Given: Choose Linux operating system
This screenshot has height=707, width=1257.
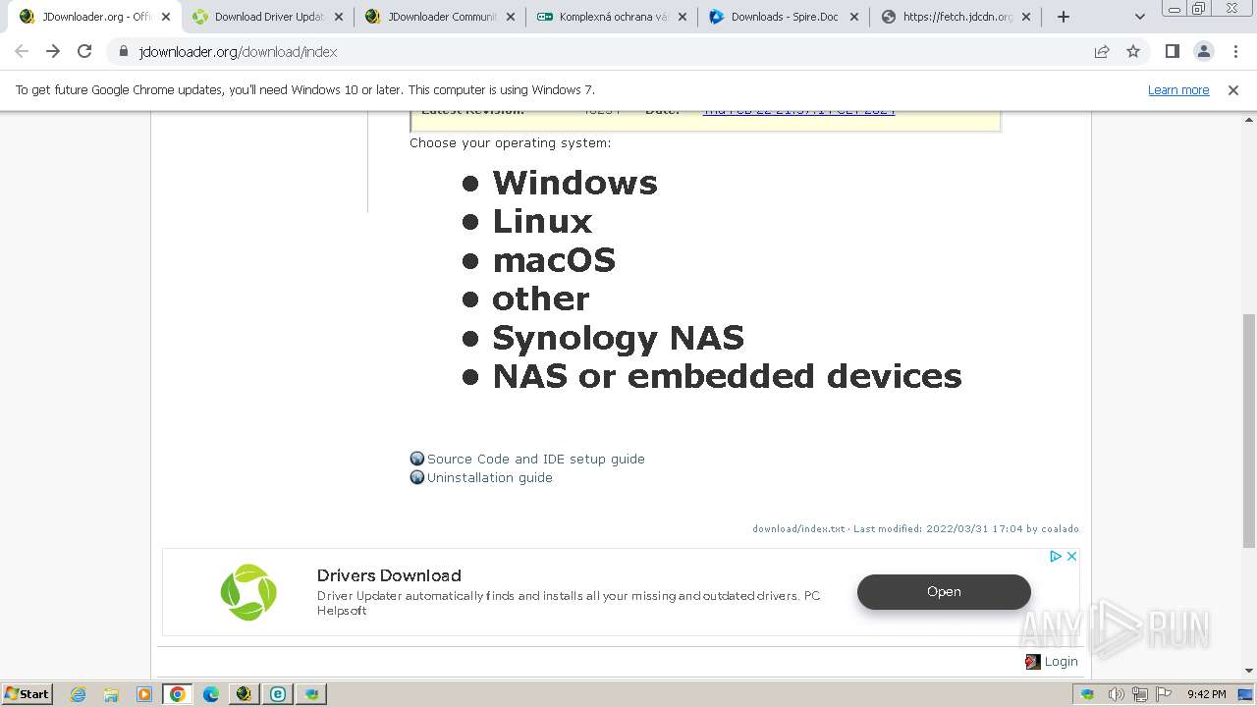Looking at the screenshot, I should click(x=542, y=221).
